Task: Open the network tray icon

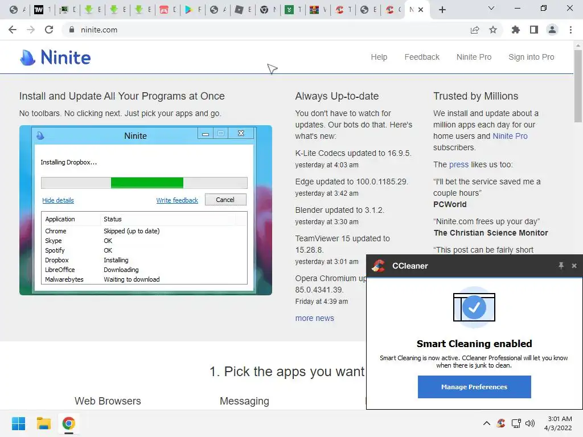Action: tap(516, 423)
